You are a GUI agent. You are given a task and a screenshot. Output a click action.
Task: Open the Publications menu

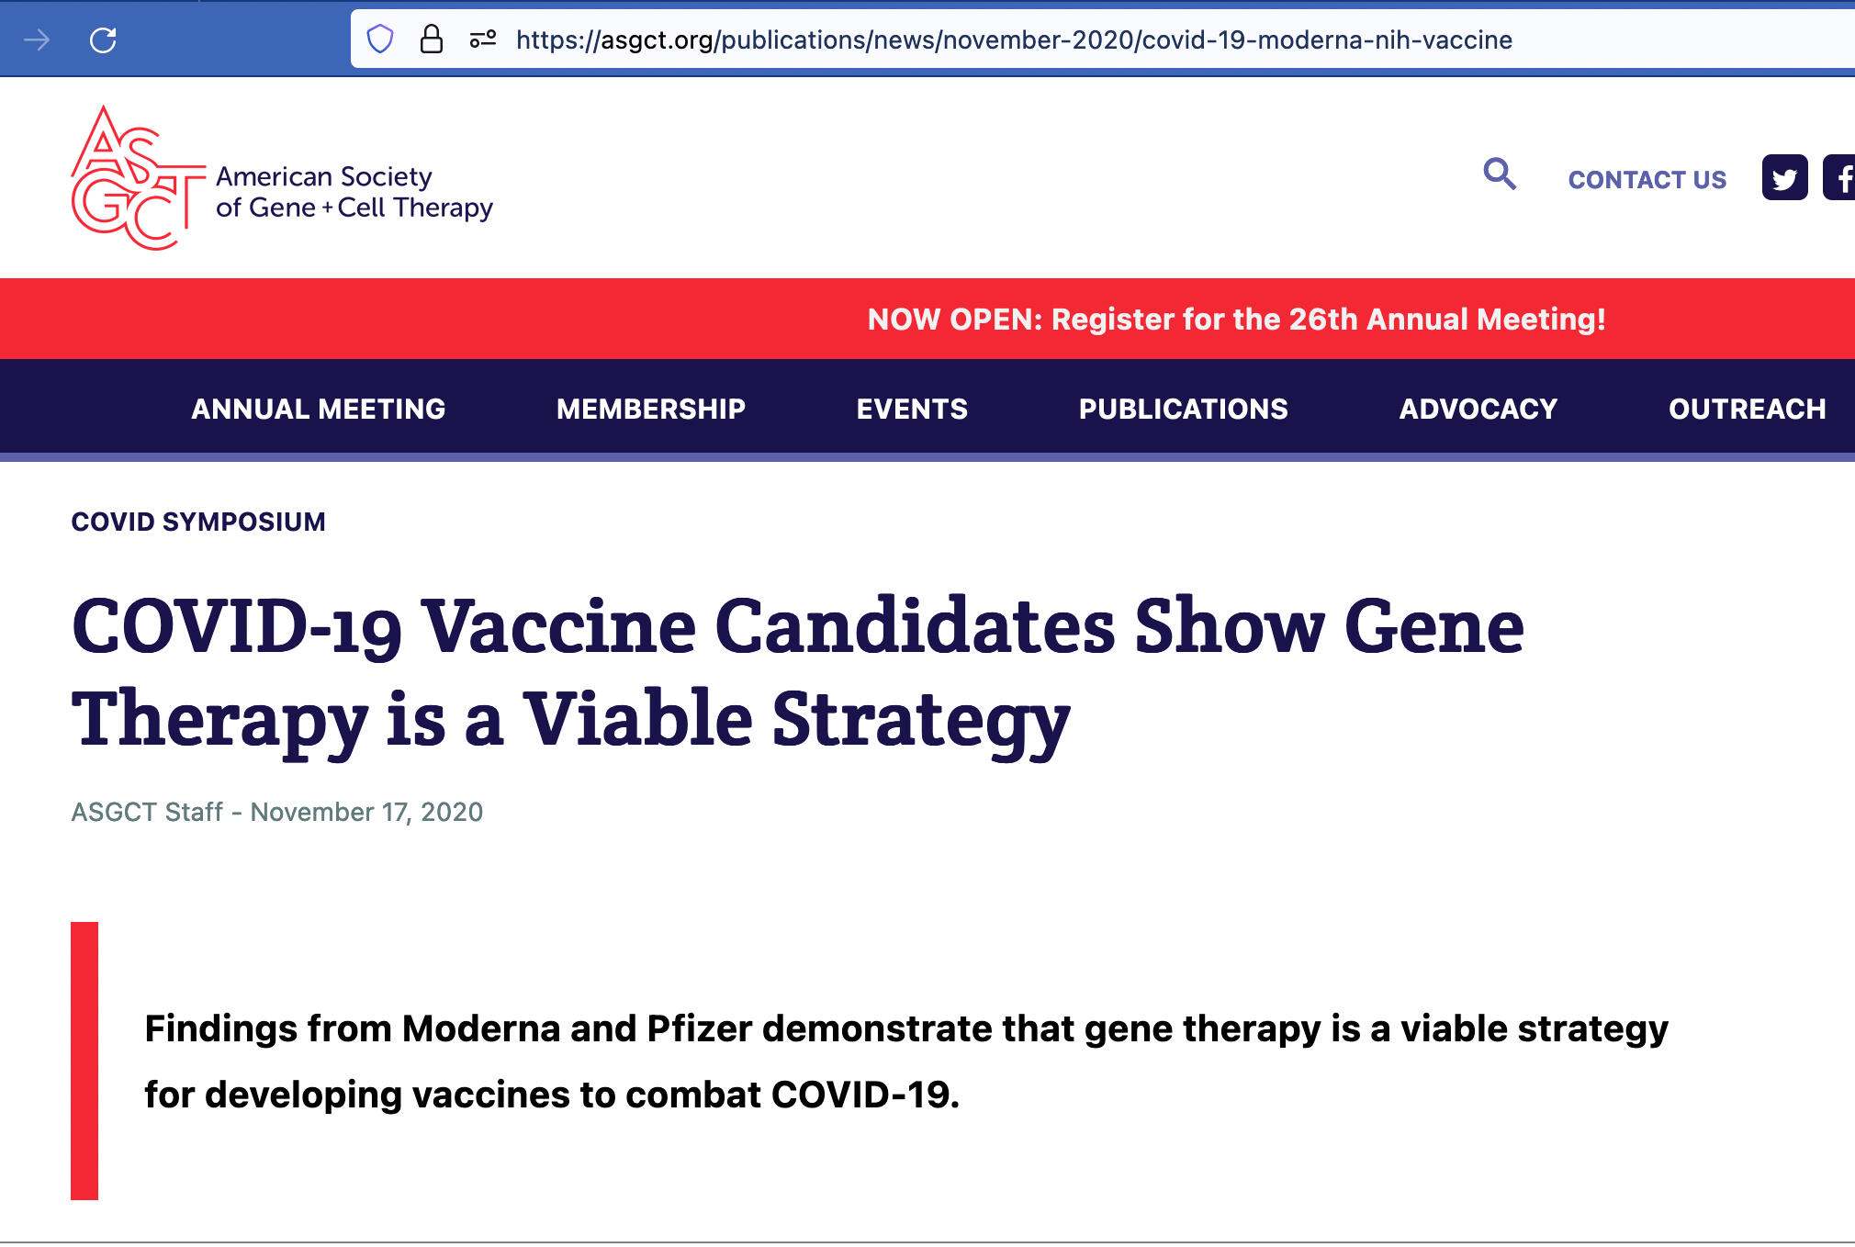tap(1183, 409)
